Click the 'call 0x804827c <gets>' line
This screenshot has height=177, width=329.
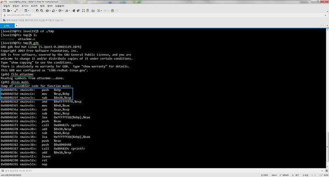(x=41, y=125)
